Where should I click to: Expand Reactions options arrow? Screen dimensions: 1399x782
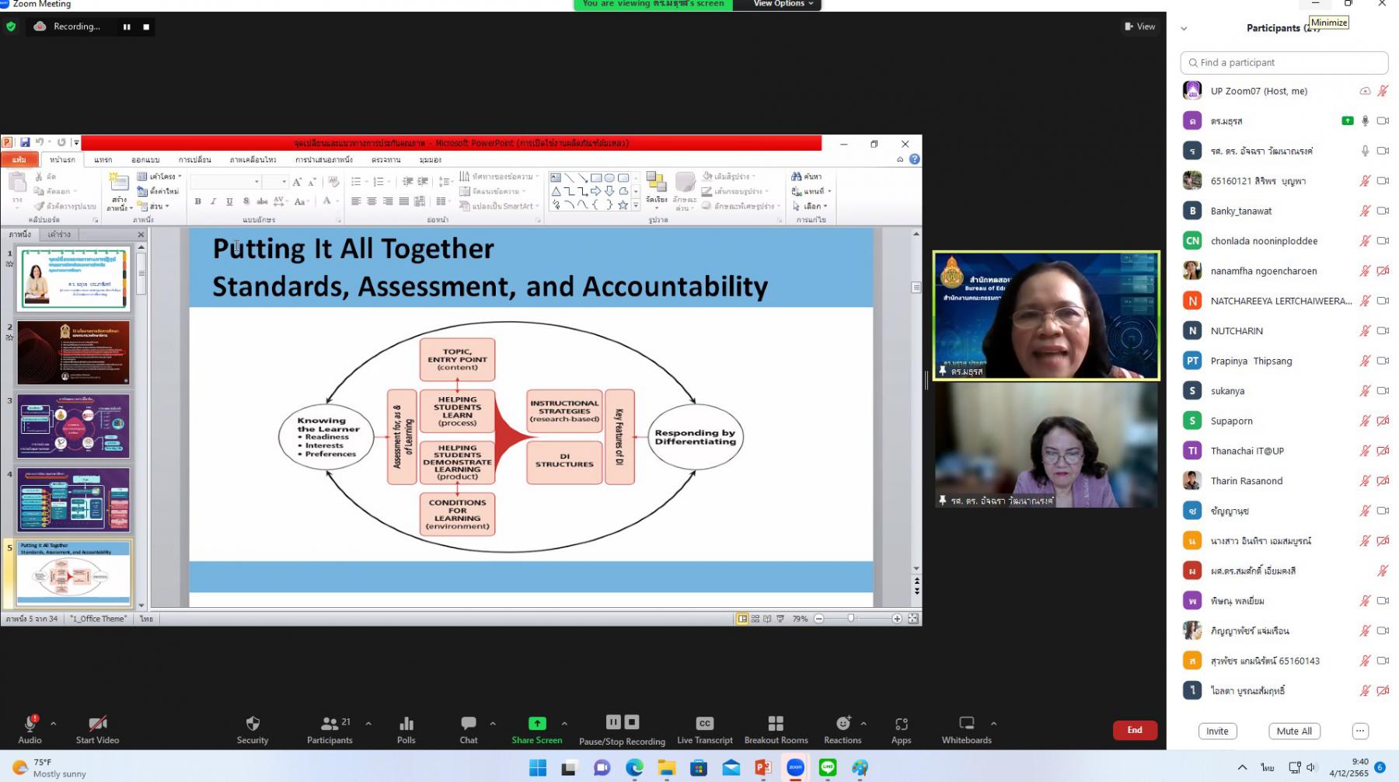863,724
